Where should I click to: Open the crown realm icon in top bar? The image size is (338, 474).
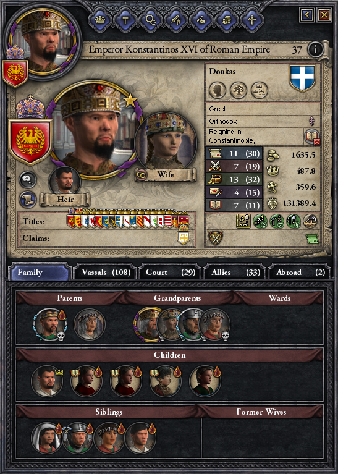coord(100,20)
